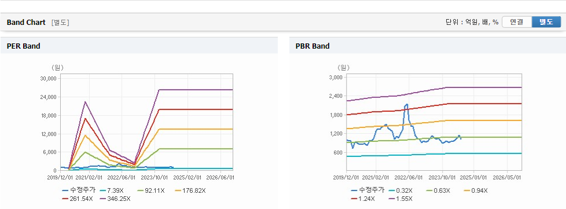Switch to the 연결 view button
Image resolution: width=566 pixels, height=209 pixels.
517,22
